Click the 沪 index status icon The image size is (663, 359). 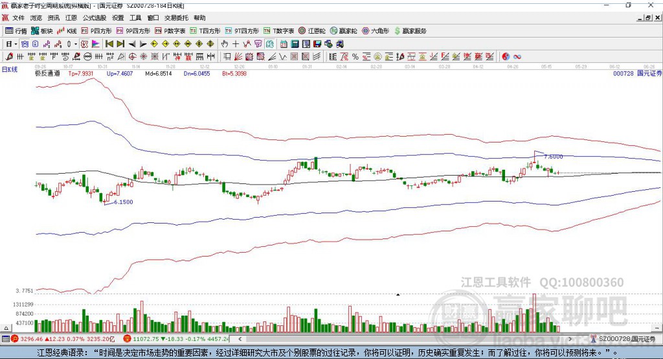(x=15, y=339)
